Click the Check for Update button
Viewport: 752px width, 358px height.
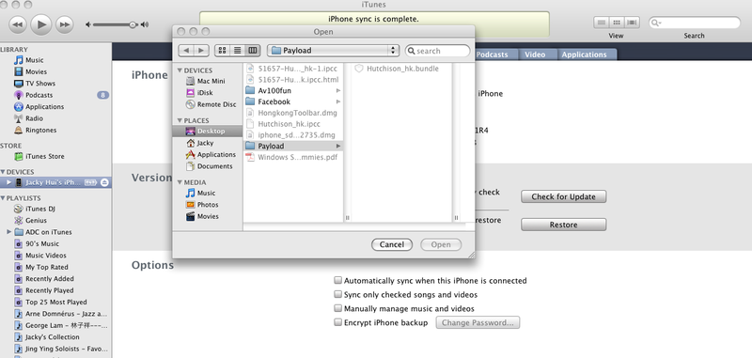coord(563,196)
